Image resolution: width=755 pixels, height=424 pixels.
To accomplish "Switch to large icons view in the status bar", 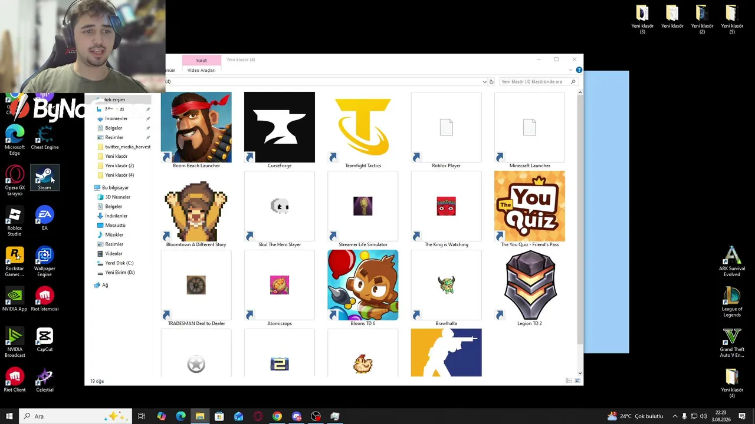I will coord(577,381).
